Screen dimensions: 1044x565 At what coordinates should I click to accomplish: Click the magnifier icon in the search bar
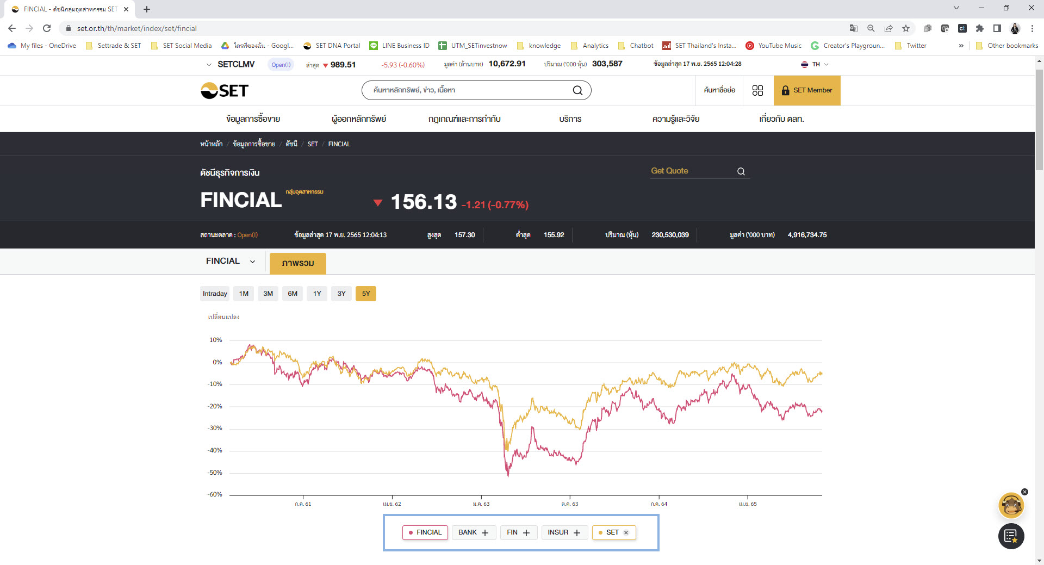pyautogui.click(x=577, y=90)
